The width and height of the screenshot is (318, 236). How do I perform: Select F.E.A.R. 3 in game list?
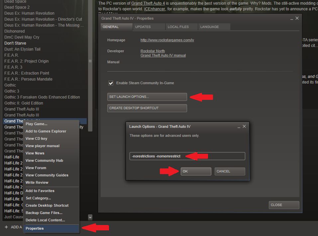pyautogui.click(x=13, y=67)
